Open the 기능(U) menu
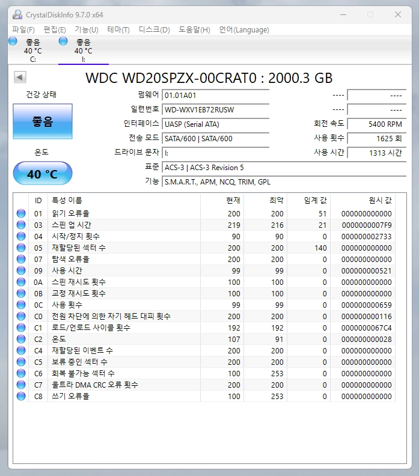Image resolution: width=419 pixels, height=476 pixels. pos(87,30)
